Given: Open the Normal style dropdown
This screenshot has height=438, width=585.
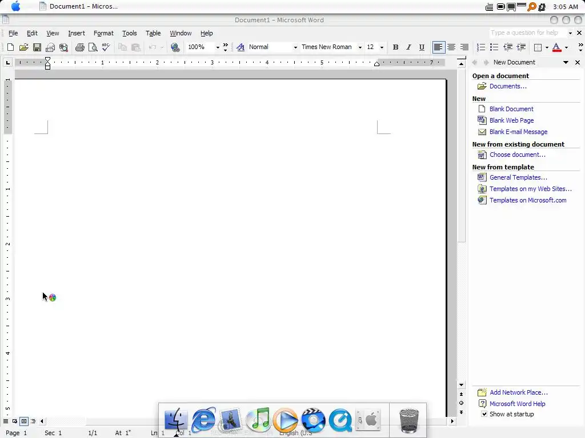Looking at the screenshot, I should 295,47.
